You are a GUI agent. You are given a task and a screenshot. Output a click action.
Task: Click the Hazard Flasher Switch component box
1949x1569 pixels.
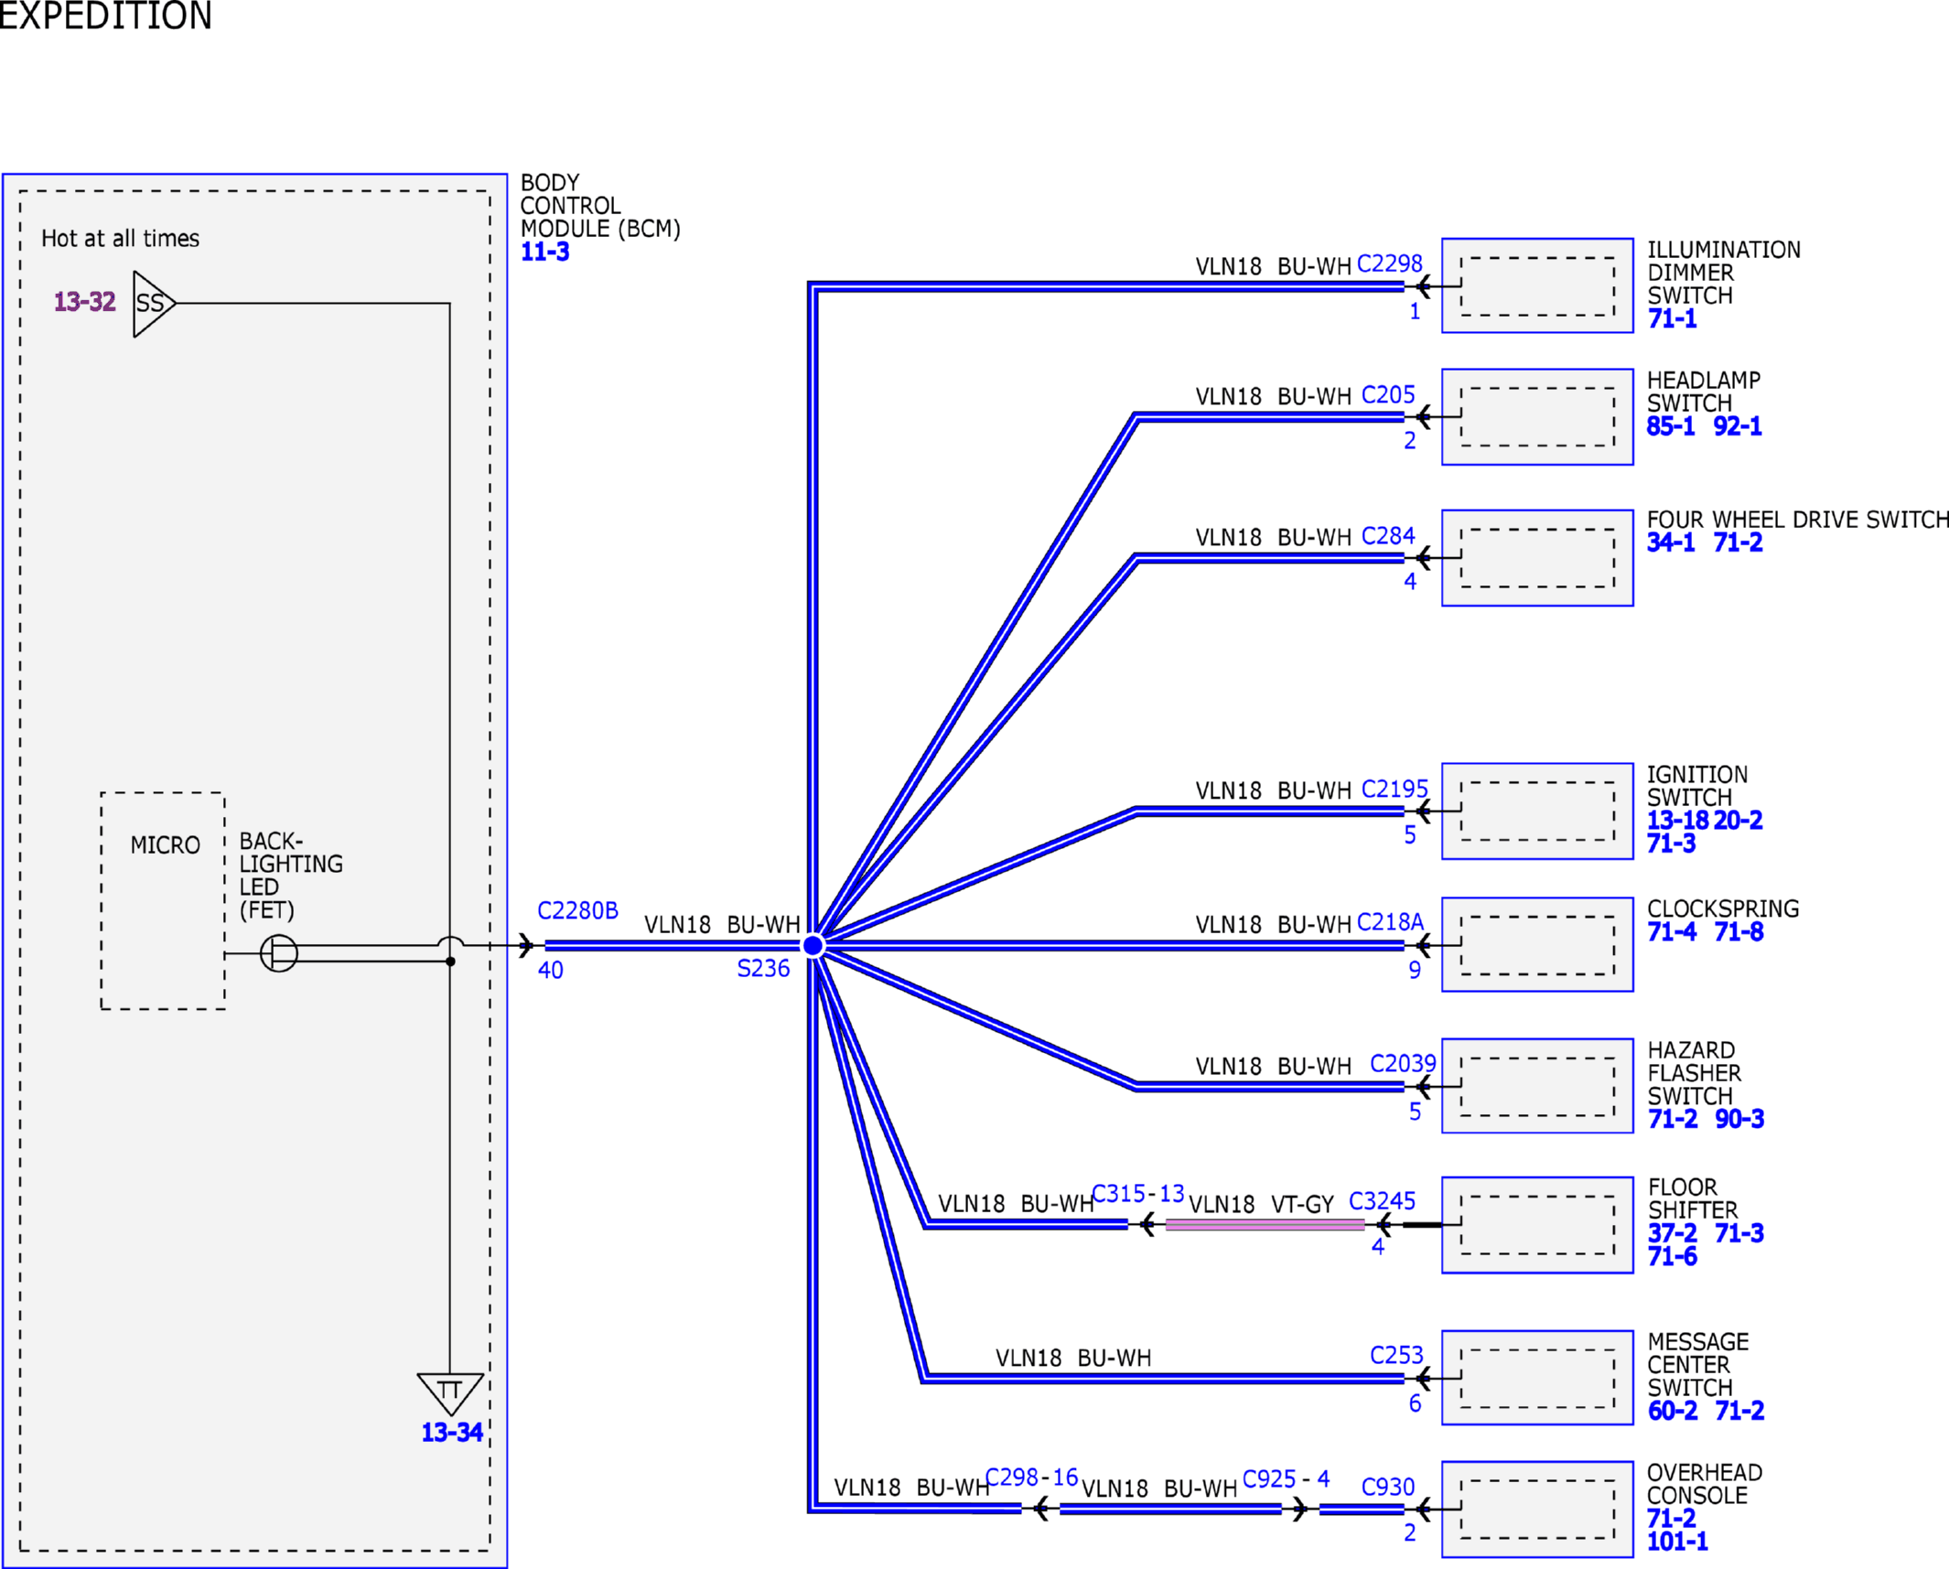coord(1537,1086)
